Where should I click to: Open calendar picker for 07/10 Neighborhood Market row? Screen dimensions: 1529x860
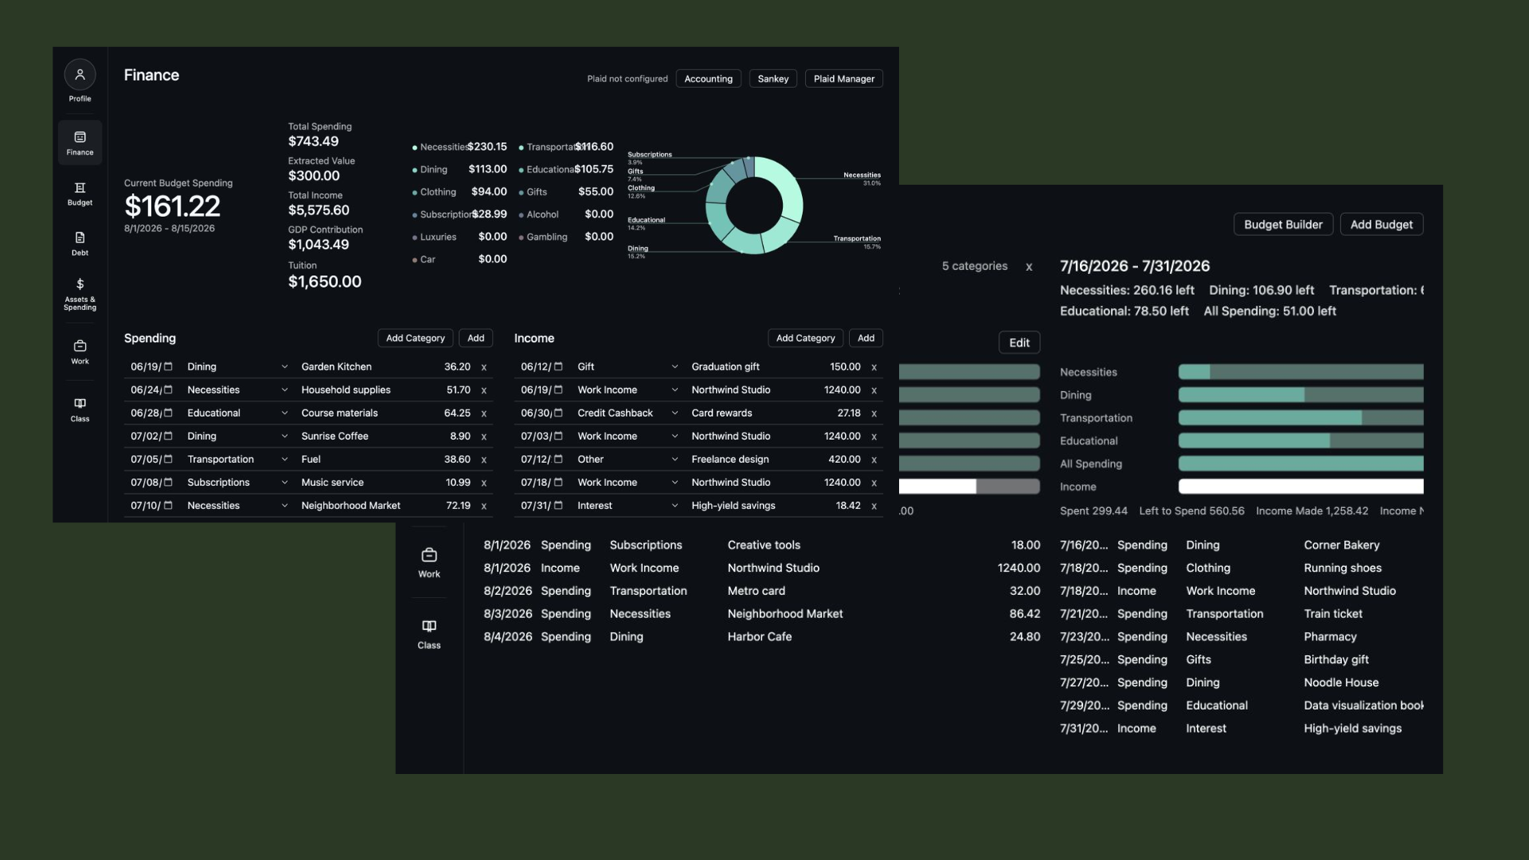[x=168, y=505]
